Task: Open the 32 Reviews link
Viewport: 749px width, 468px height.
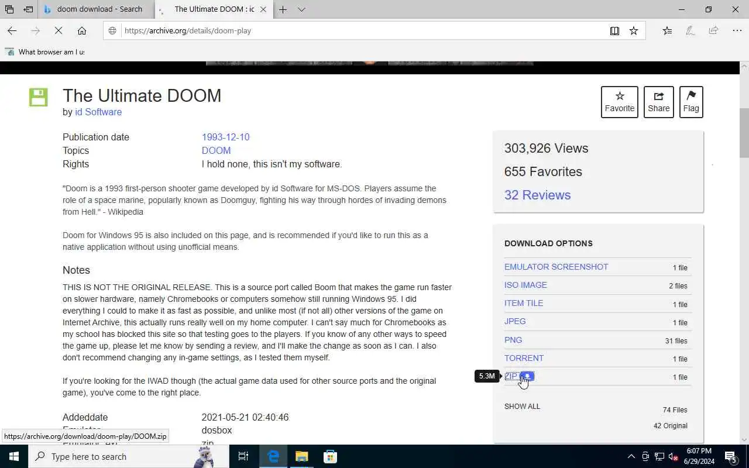Action: tap(537, 195)
